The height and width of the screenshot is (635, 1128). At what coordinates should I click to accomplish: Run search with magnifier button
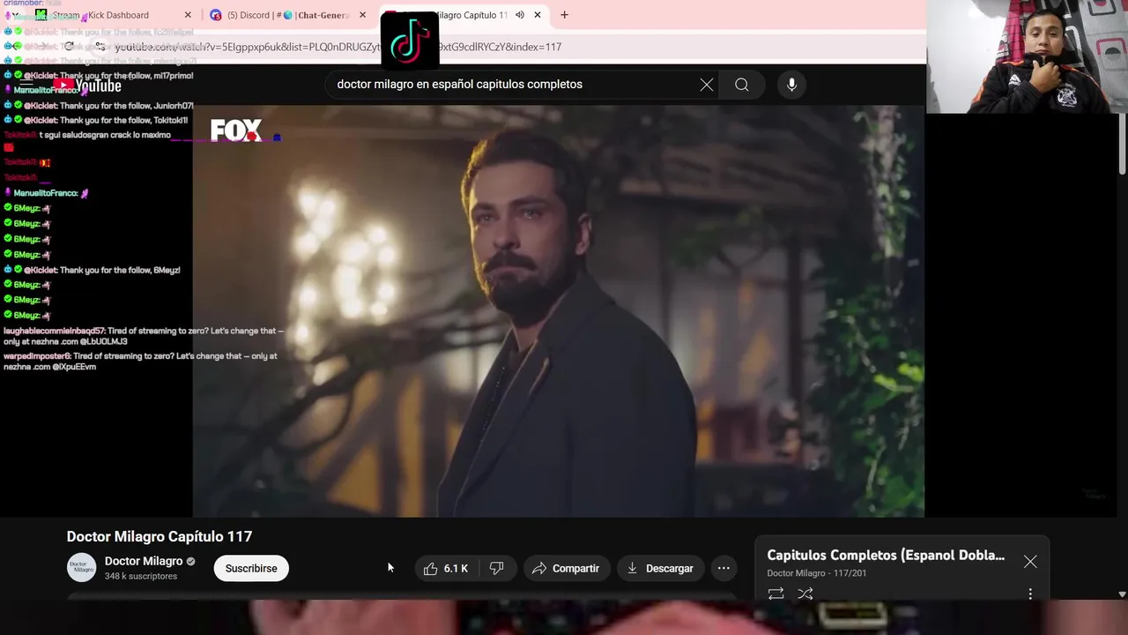point(742,85)
